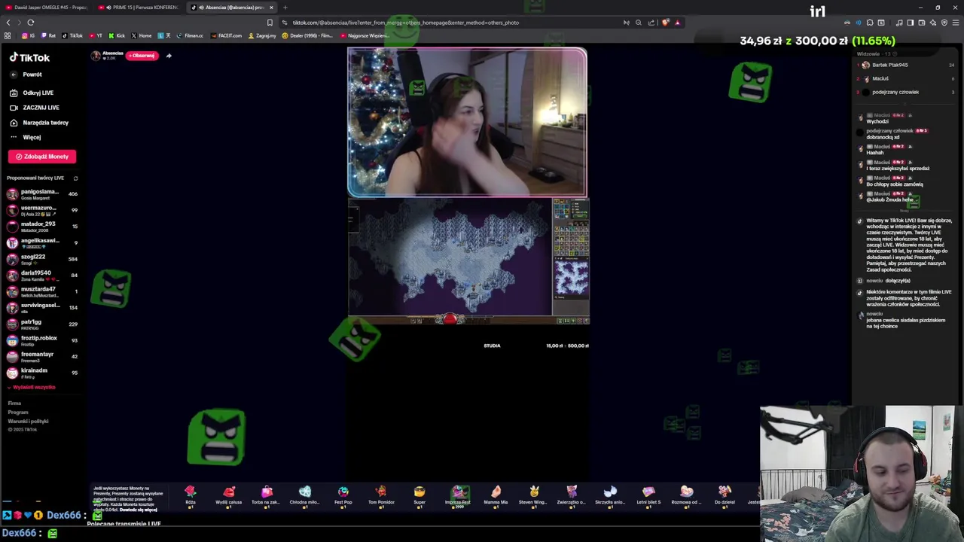The height and width of the screenshot is (542, 964).
Task: Send the Skrzydła anioła gift
Action: tap(610, 496)
